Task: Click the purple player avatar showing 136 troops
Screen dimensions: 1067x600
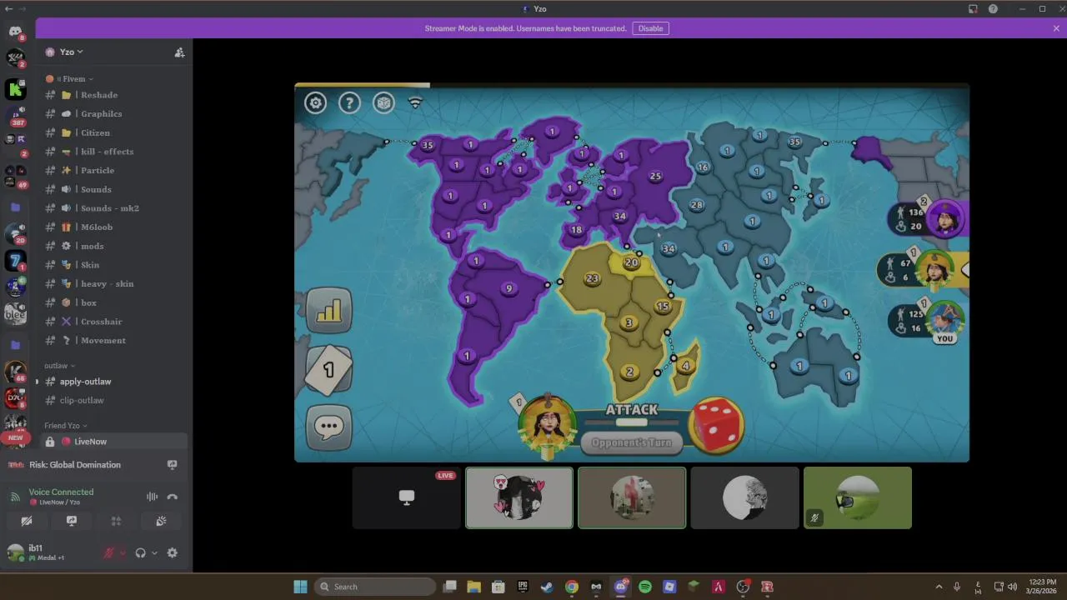Action: pos(946,218)
